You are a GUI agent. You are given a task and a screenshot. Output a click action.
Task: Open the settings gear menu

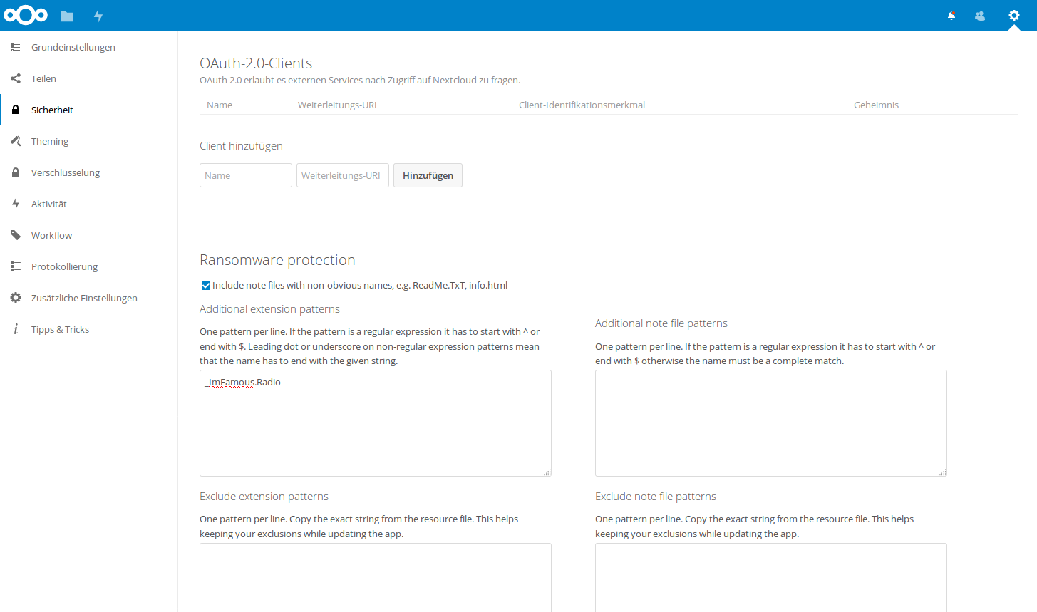[x=1013, y=16]
